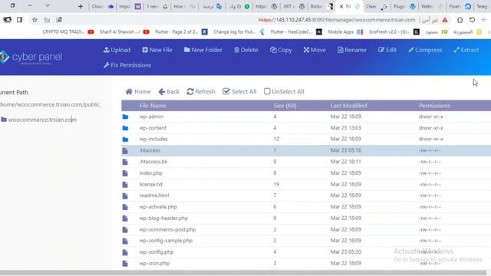Click the Delete toolbar button
Image resolution: width=491 pixels, height=276 pixels.
click(x=245, y=50)
